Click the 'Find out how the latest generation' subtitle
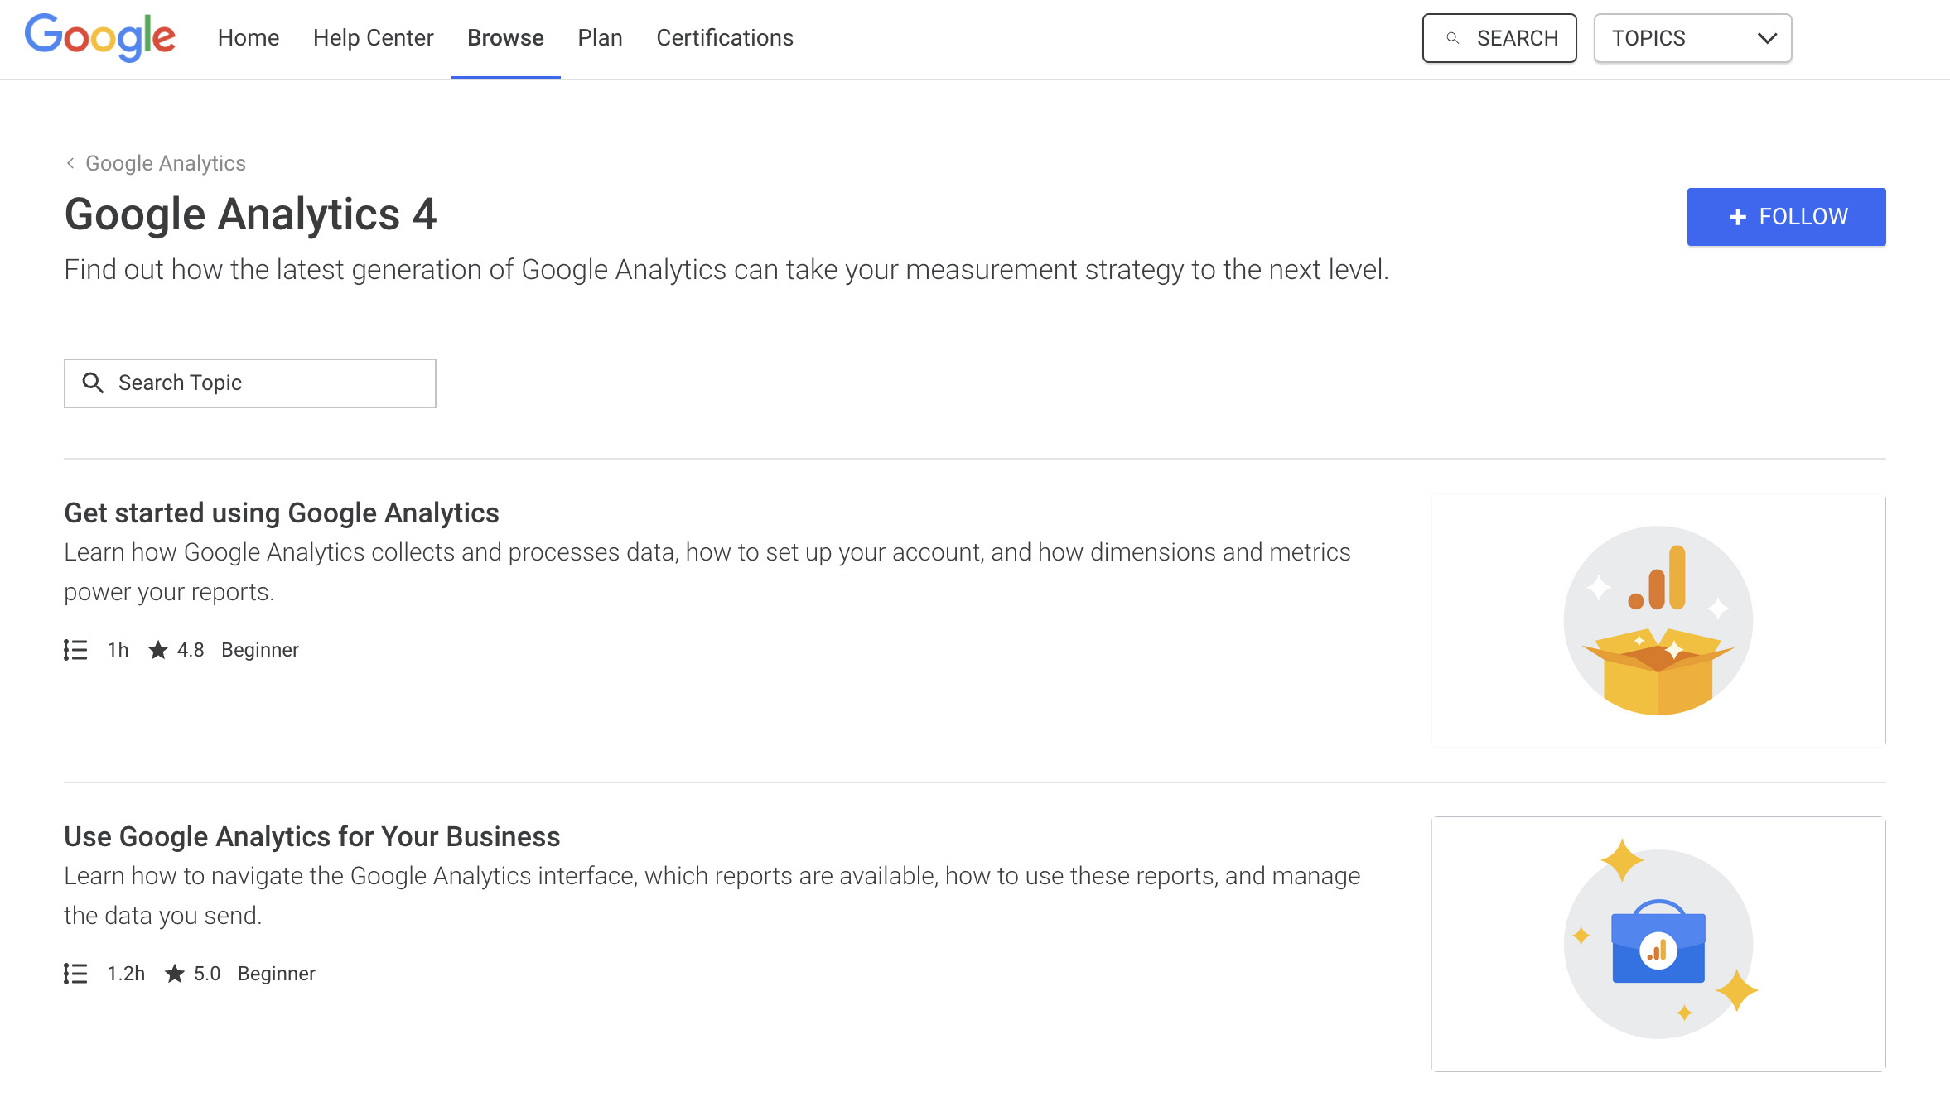The width and height of the screenshot is (1950, 1102). click(726, 270)
